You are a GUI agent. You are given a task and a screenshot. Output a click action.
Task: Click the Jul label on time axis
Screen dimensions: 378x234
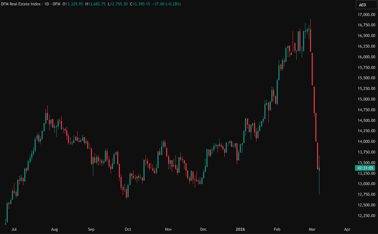pyautogui.click(x=14, y=229)
